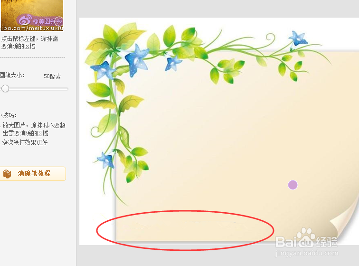This screenshot has width=359, height=266.
Task: Select the golden sample preview thumbnail
Action: click(32, 15)
